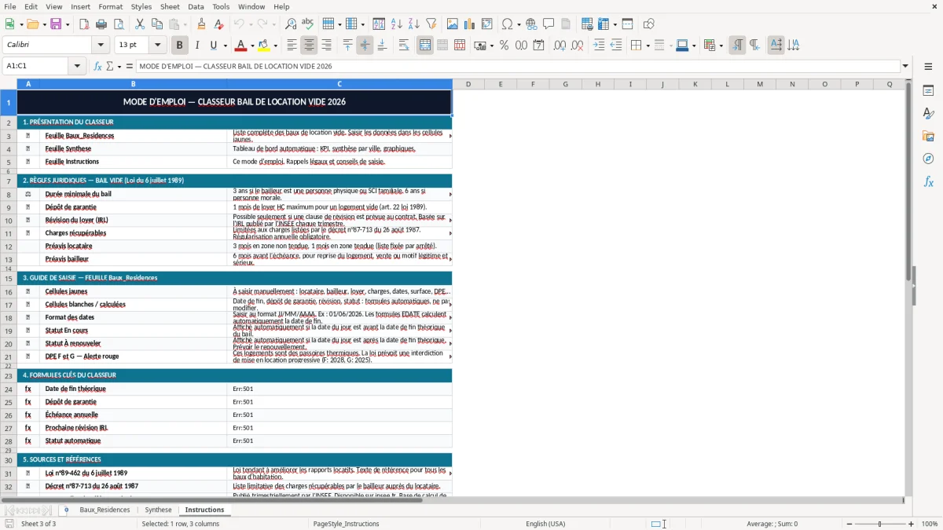Image resolution: width=943 pixels, height=530 pixels.
Task: Open the font size dropdown
Action: pyautogui.click(x=157, y=46)
